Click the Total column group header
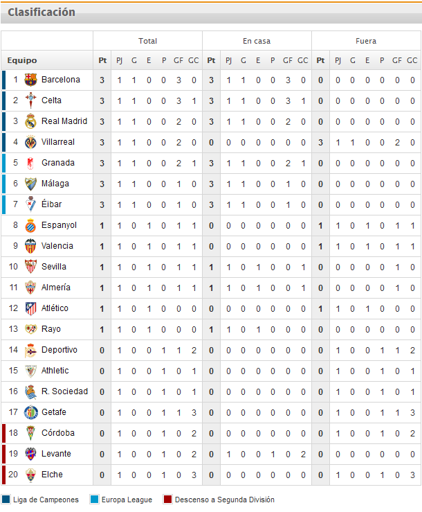Screen dimensions: 422x512 [147, 41]
